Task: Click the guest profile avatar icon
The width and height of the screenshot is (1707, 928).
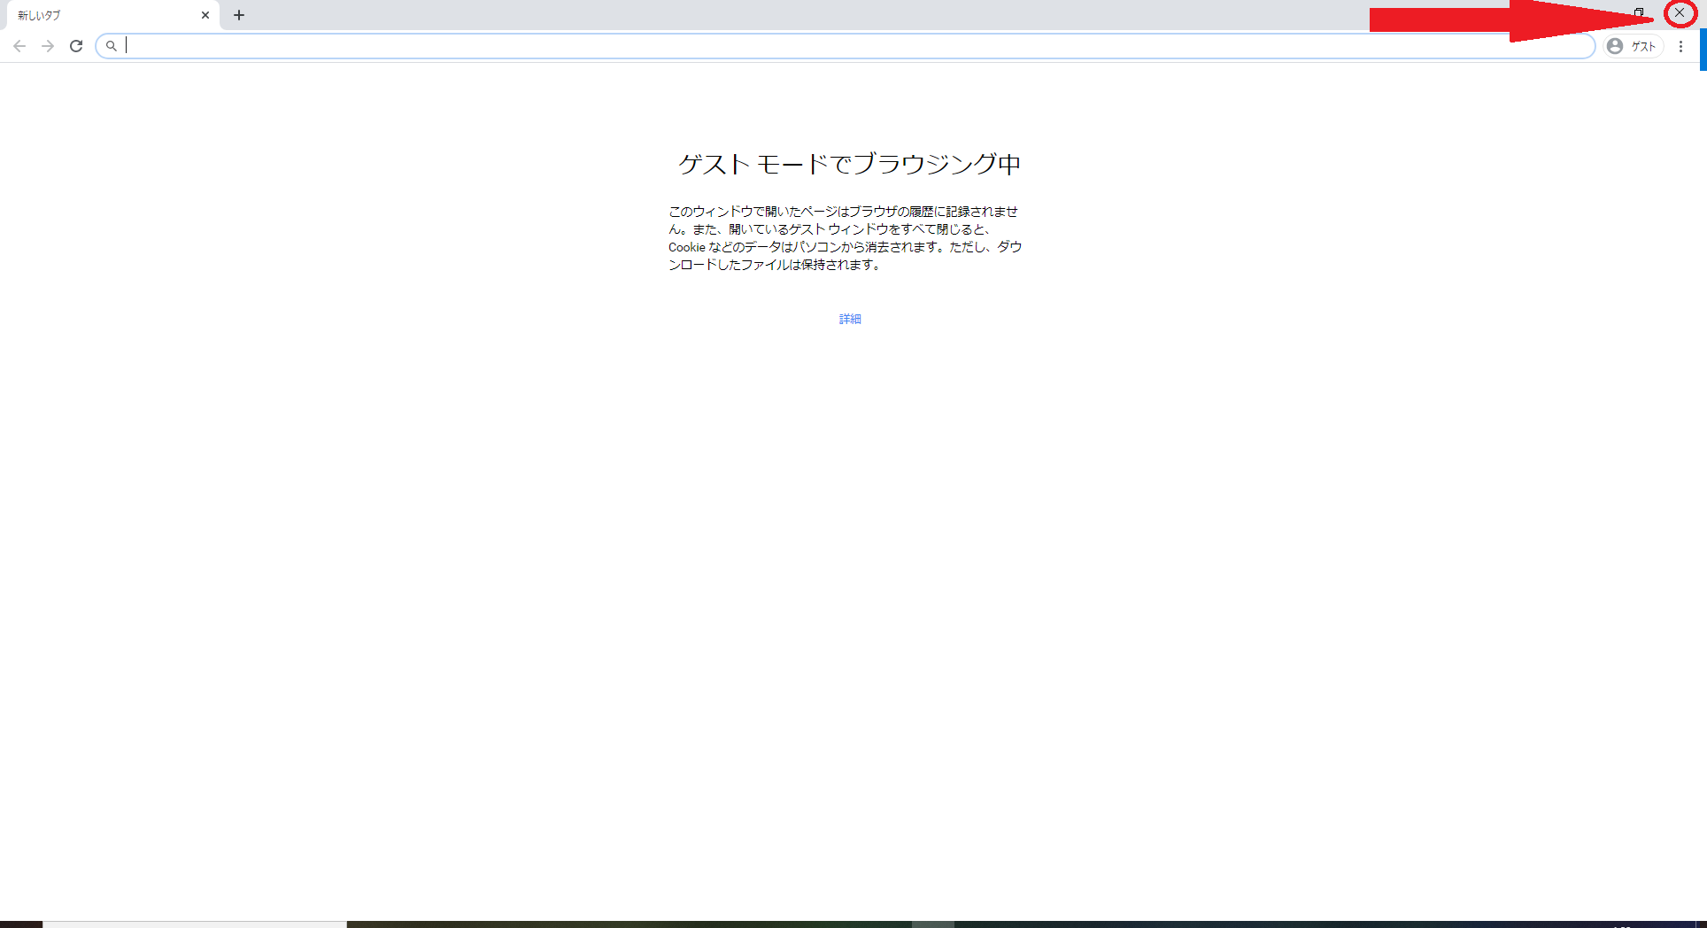Action: click(x=1615, y=46)
